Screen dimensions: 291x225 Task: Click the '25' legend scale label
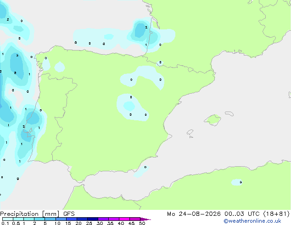click(x=89, y=223)
